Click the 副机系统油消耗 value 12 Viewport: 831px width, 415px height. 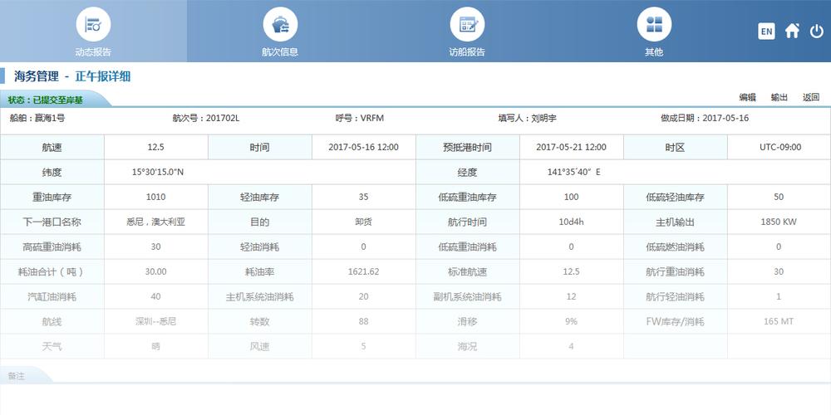(x=572, y=296)
